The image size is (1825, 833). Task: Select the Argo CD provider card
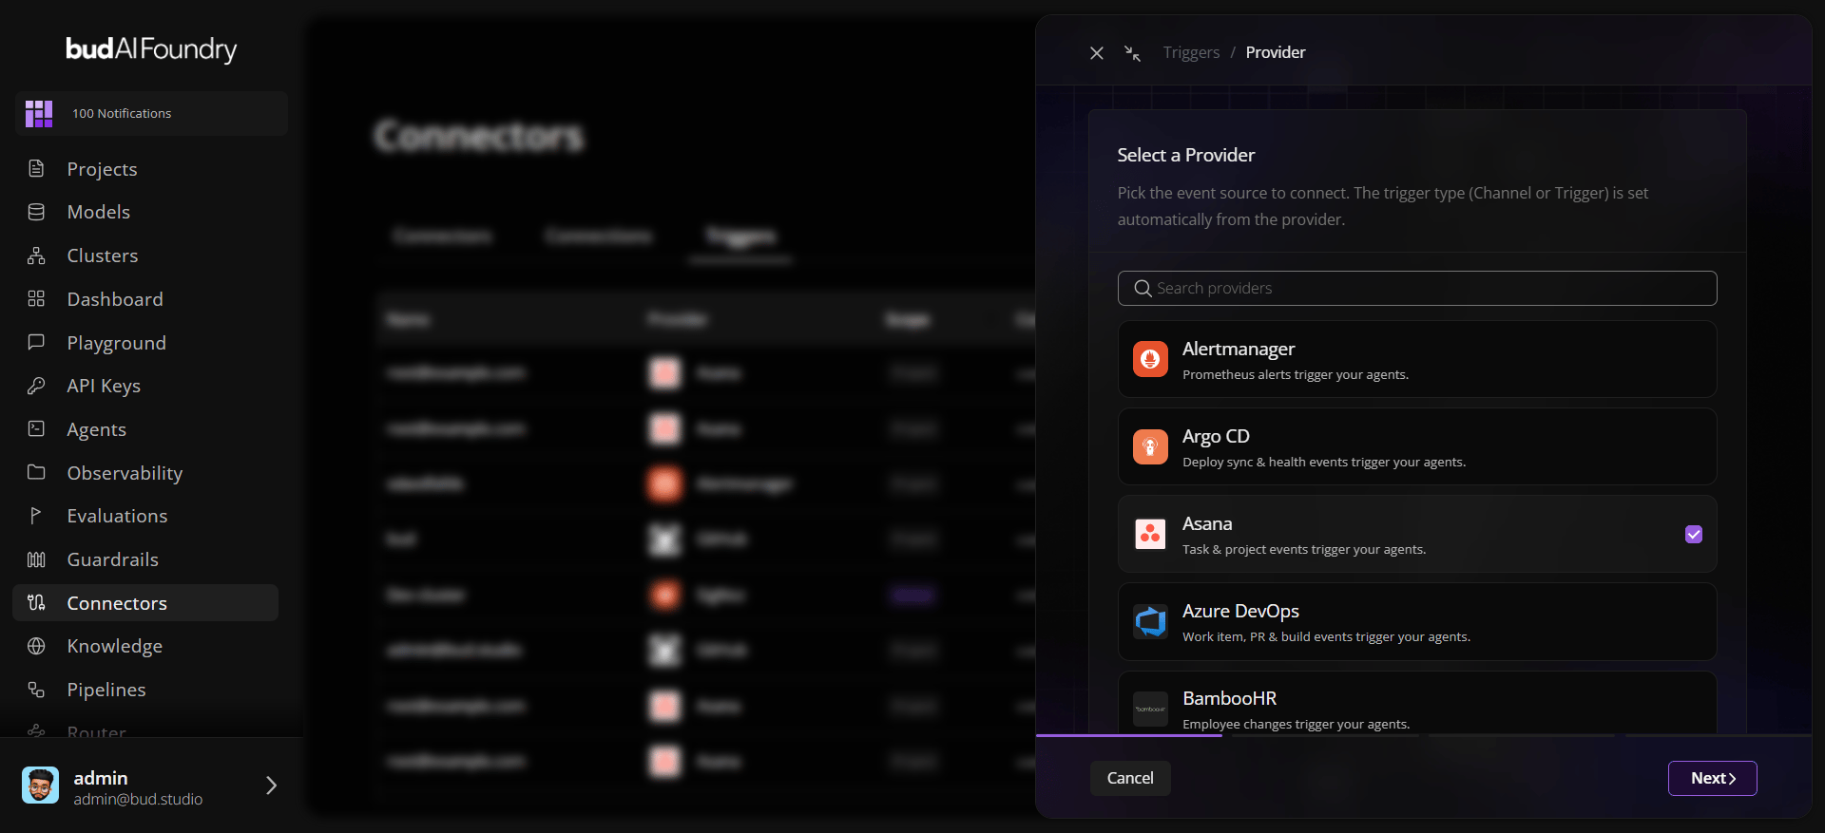point(1417,446)
